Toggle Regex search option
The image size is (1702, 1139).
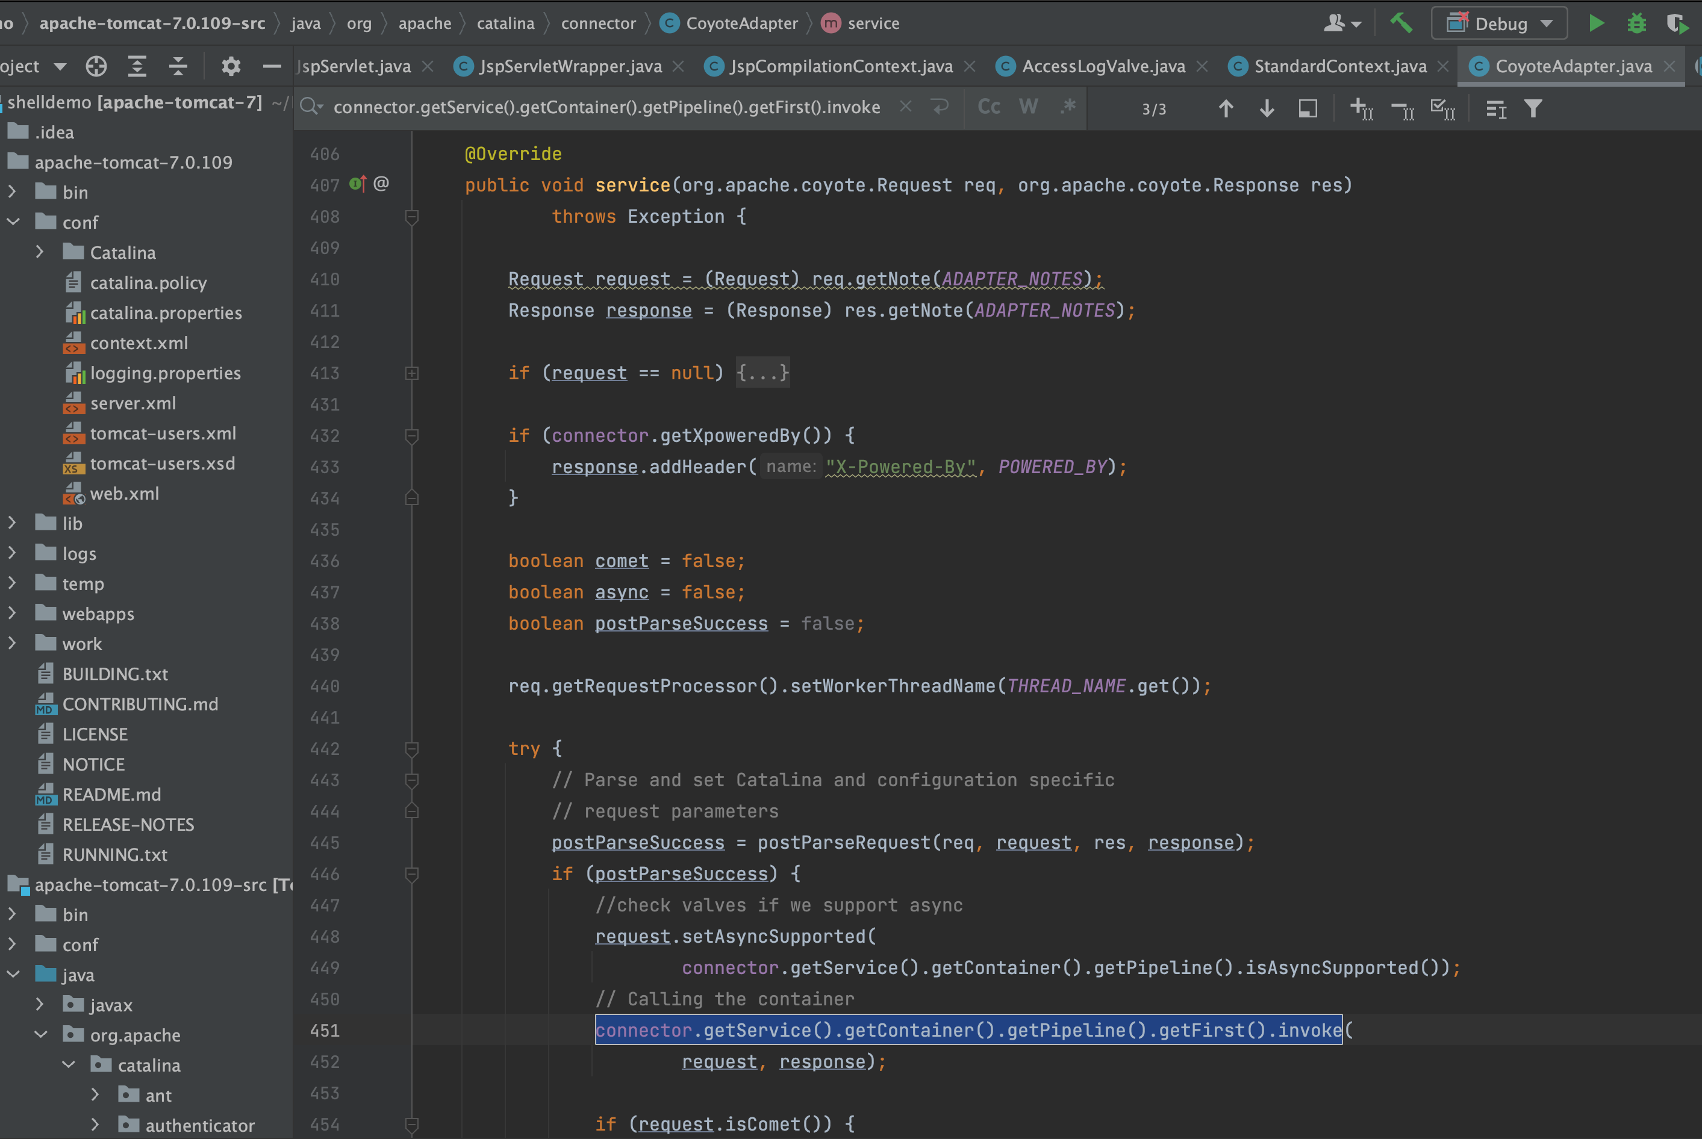(x=1067, y=107)
